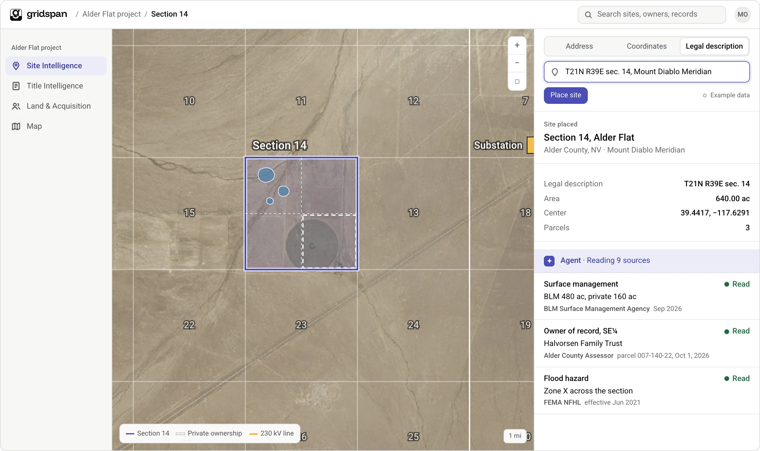Open the Surface management source row
This screenshot has height=451, width=760.
tap(646, 296)
